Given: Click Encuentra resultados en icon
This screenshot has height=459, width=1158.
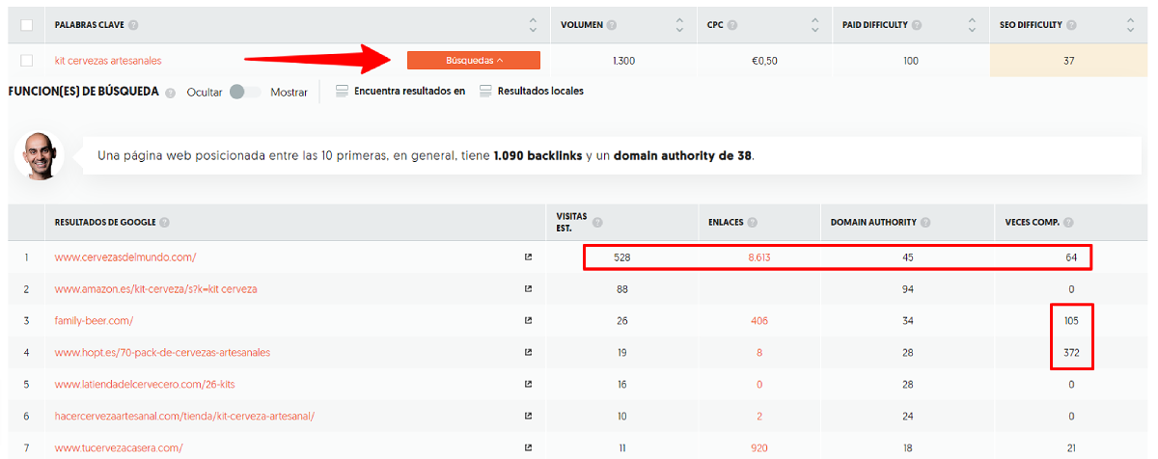Looking at the screenshot, I should (x=342, y=92).
